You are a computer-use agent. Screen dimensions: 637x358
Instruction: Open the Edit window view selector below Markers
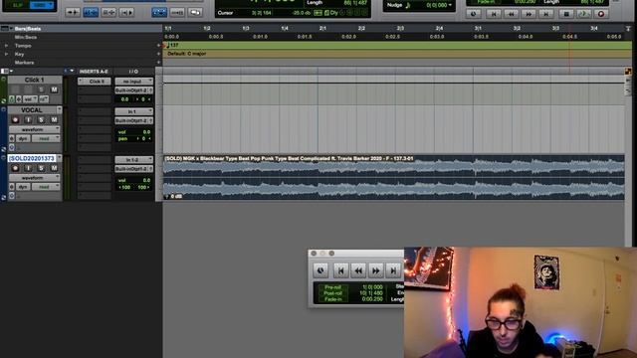(7, 71)
